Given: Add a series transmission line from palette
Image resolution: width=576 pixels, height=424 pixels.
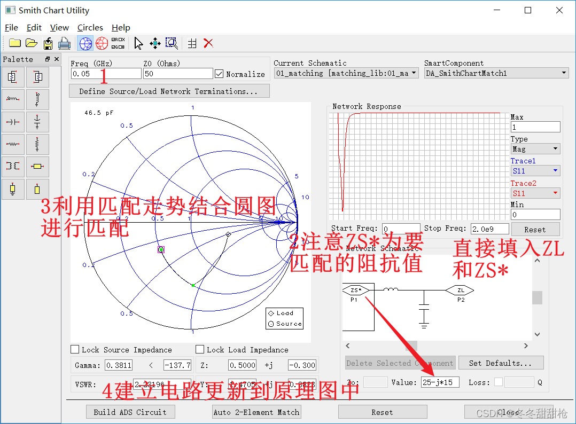Looking at the screenshot, I should [37, 166].
